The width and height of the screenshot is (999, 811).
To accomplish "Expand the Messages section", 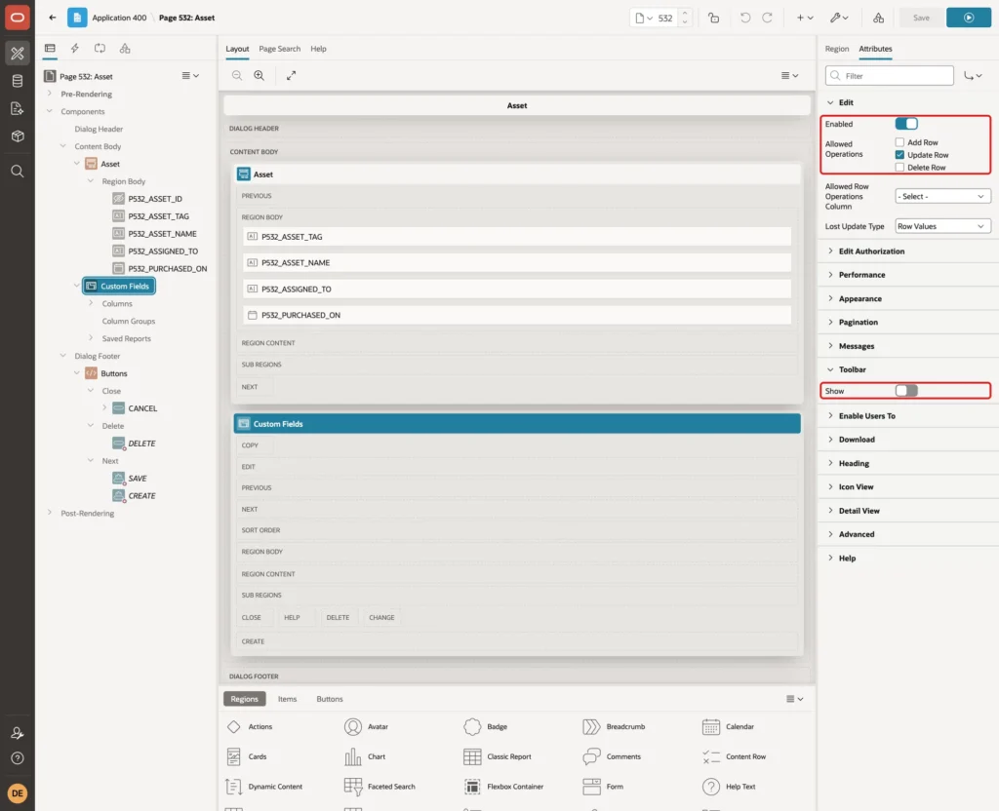I will (x=856, y=346).
